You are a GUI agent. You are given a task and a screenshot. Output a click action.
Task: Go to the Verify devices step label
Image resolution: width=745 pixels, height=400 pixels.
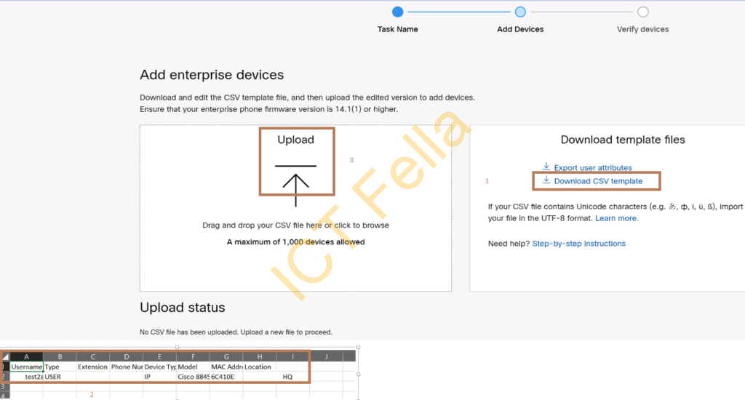click(x=643, y=29)
